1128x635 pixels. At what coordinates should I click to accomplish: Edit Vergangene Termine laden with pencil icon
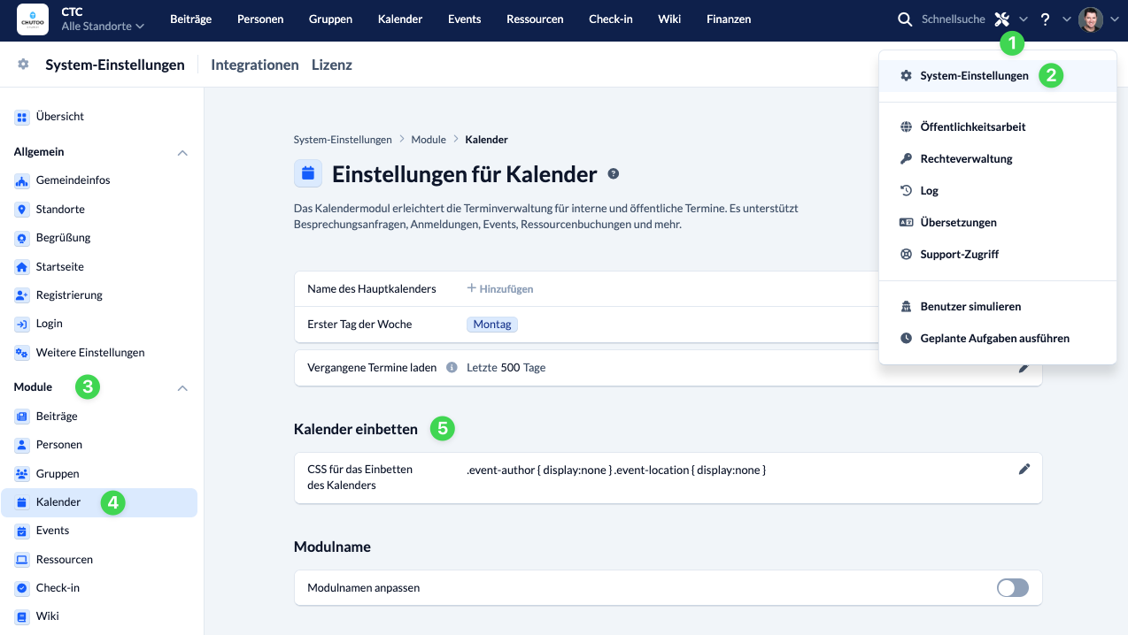click(x=1024, y=368)
